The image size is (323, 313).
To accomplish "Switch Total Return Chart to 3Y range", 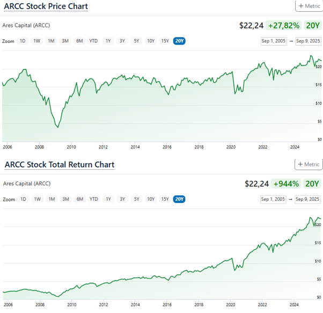I will click(122, 199).
